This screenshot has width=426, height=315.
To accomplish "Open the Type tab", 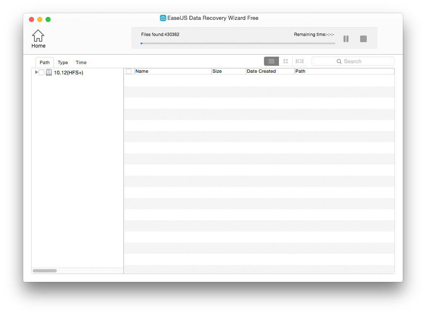I will pos(63,62).
